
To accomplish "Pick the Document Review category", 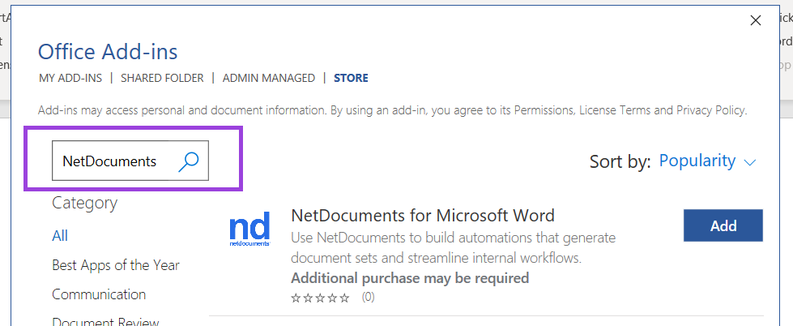I will click(x=105, y=321).
